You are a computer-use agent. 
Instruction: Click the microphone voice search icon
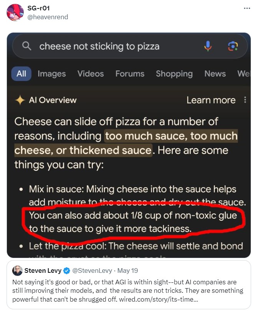tap(208, 46)
